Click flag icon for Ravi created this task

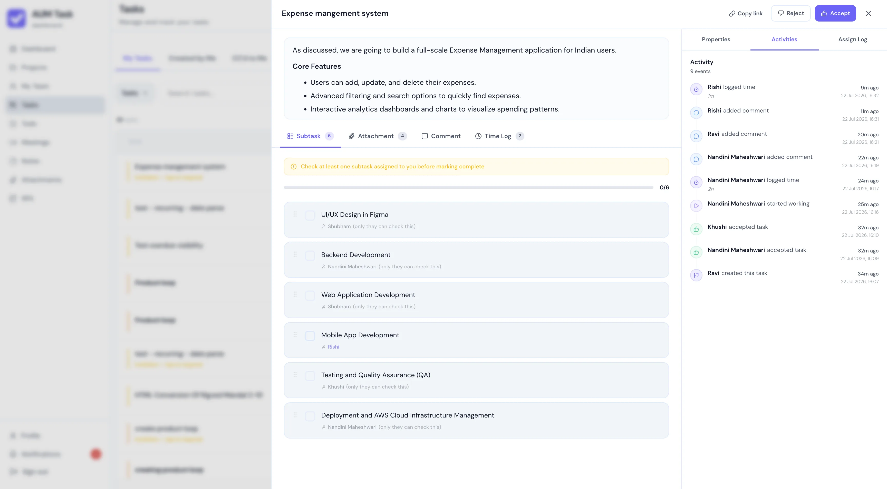tap(696, 276)
